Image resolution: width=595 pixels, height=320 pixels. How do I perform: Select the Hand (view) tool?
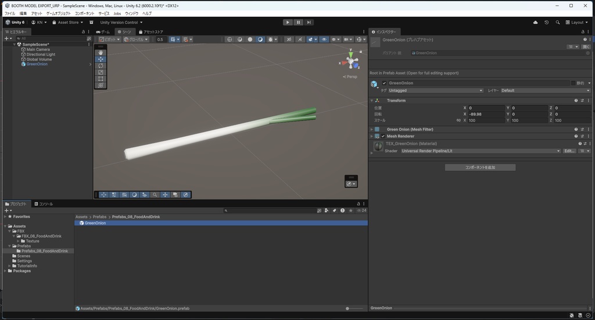tap(101, 52)
